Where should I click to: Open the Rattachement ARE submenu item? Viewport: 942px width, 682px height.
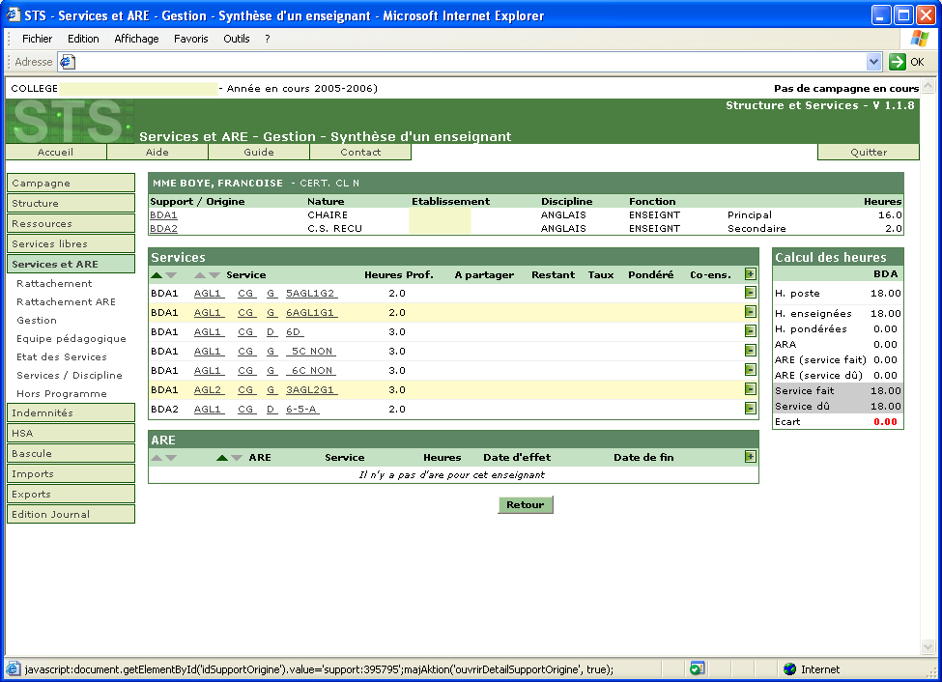click(x=66, y=301)
